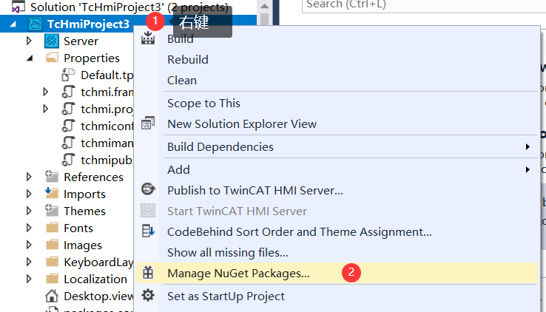The height and width of the screenshot is (312, 546).
Task: Select the Solution 'TcHmiProject3' root row
Action: pyautogui.click(x=128, y=7)
